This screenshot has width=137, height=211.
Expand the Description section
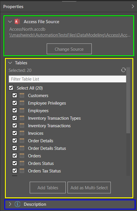point(10,204)
